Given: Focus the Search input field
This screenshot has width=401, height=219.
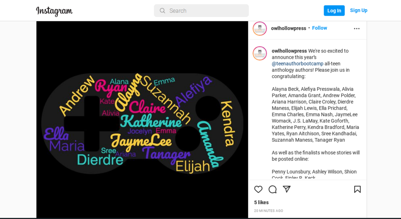Looking at the screenshot, I should [201, 11].
